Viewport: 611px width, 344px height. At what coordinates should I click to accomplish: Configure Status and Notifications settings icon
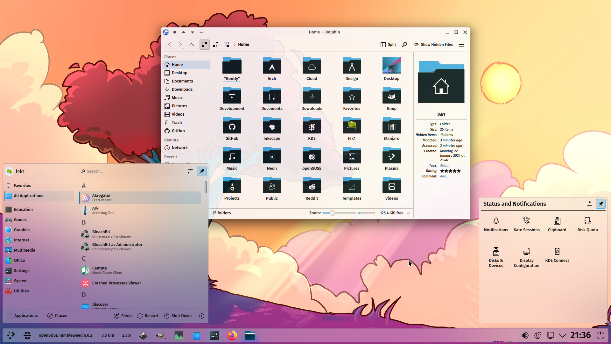[x=589, y=204]
